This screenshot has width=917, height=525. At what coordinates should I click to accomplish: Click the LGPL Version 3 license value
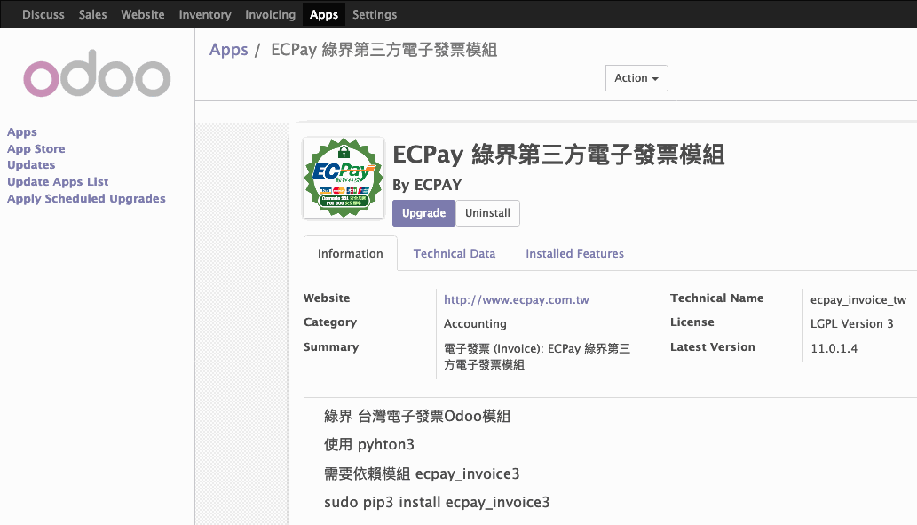point(851,323)
